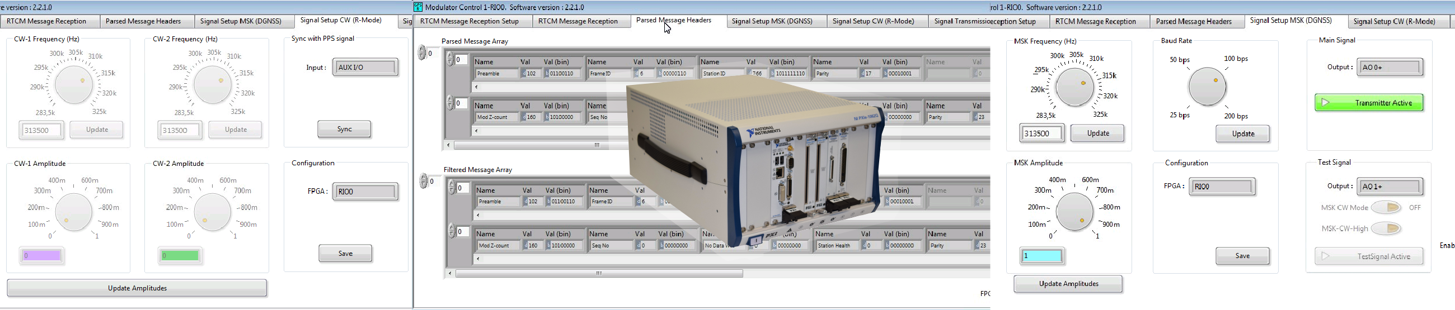Click Save in left window Configuration panel
This screenshot has width=1455, height=310.
click(x=345, y=254)
